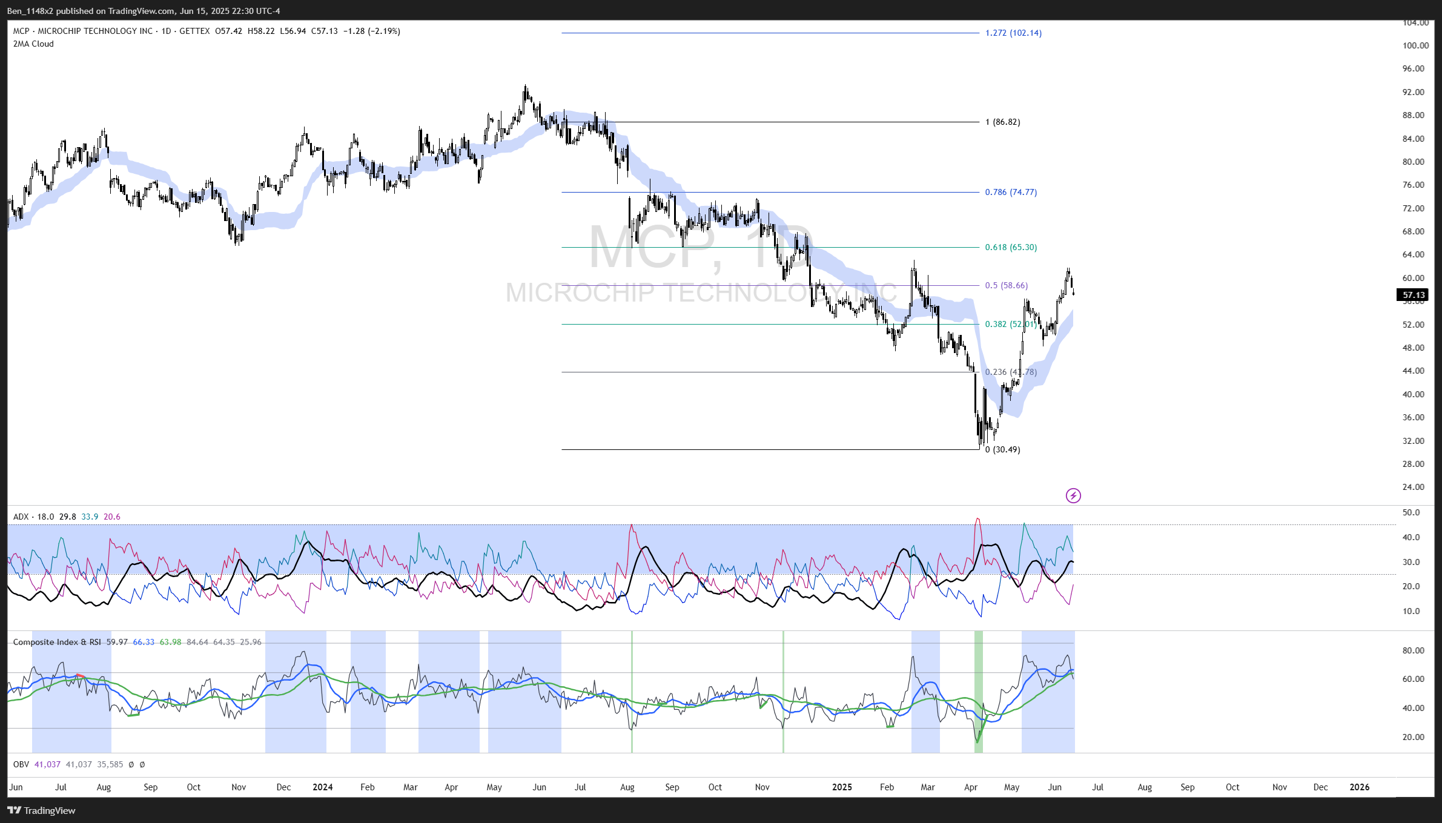Click the 0 (30.49) Fibonacci base label
This screenshot has width=1442, height=823.
point(1002,449)
